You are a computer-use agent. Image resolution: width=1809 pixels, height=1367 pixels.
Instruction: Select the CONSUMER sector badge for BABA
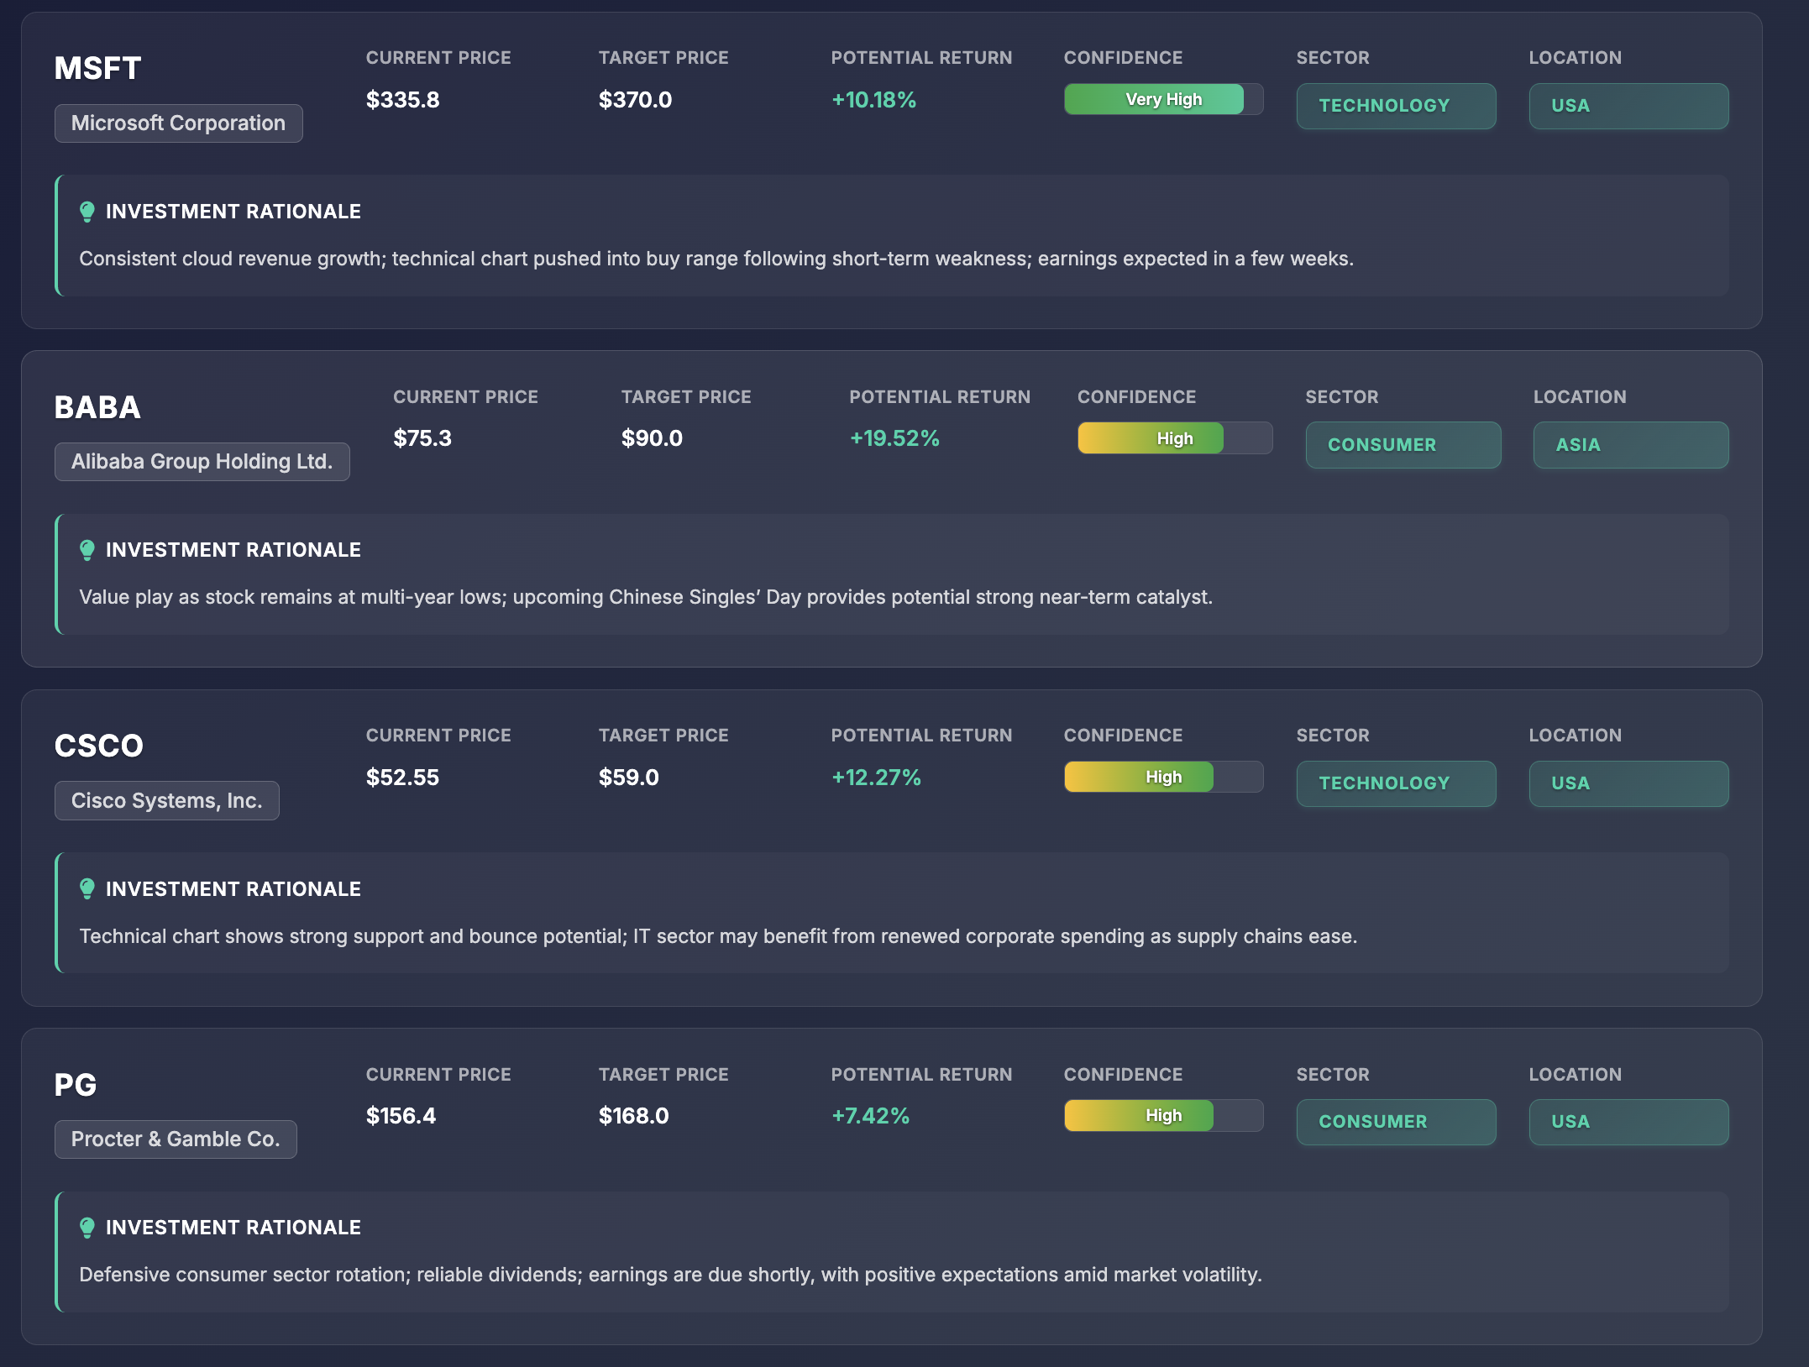1403,445
